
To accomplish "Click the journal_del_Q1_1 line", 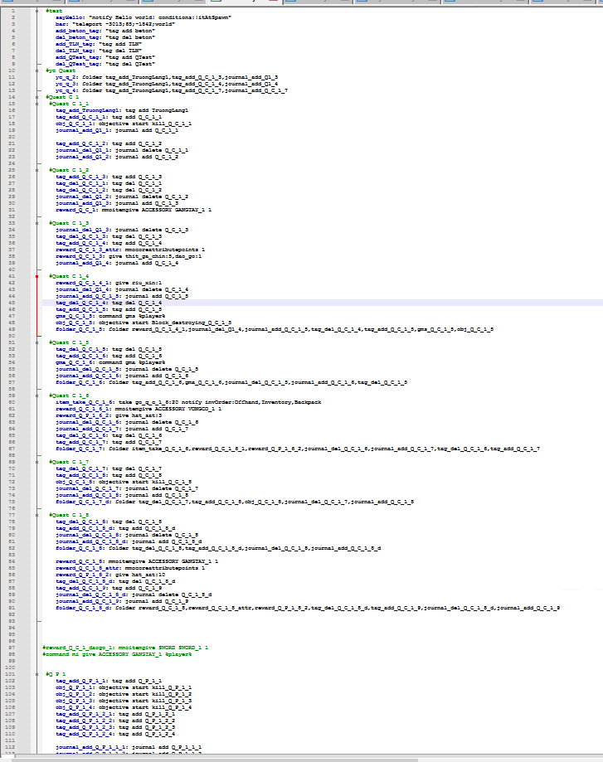I will pyautogui.click(x=122, y=150).
